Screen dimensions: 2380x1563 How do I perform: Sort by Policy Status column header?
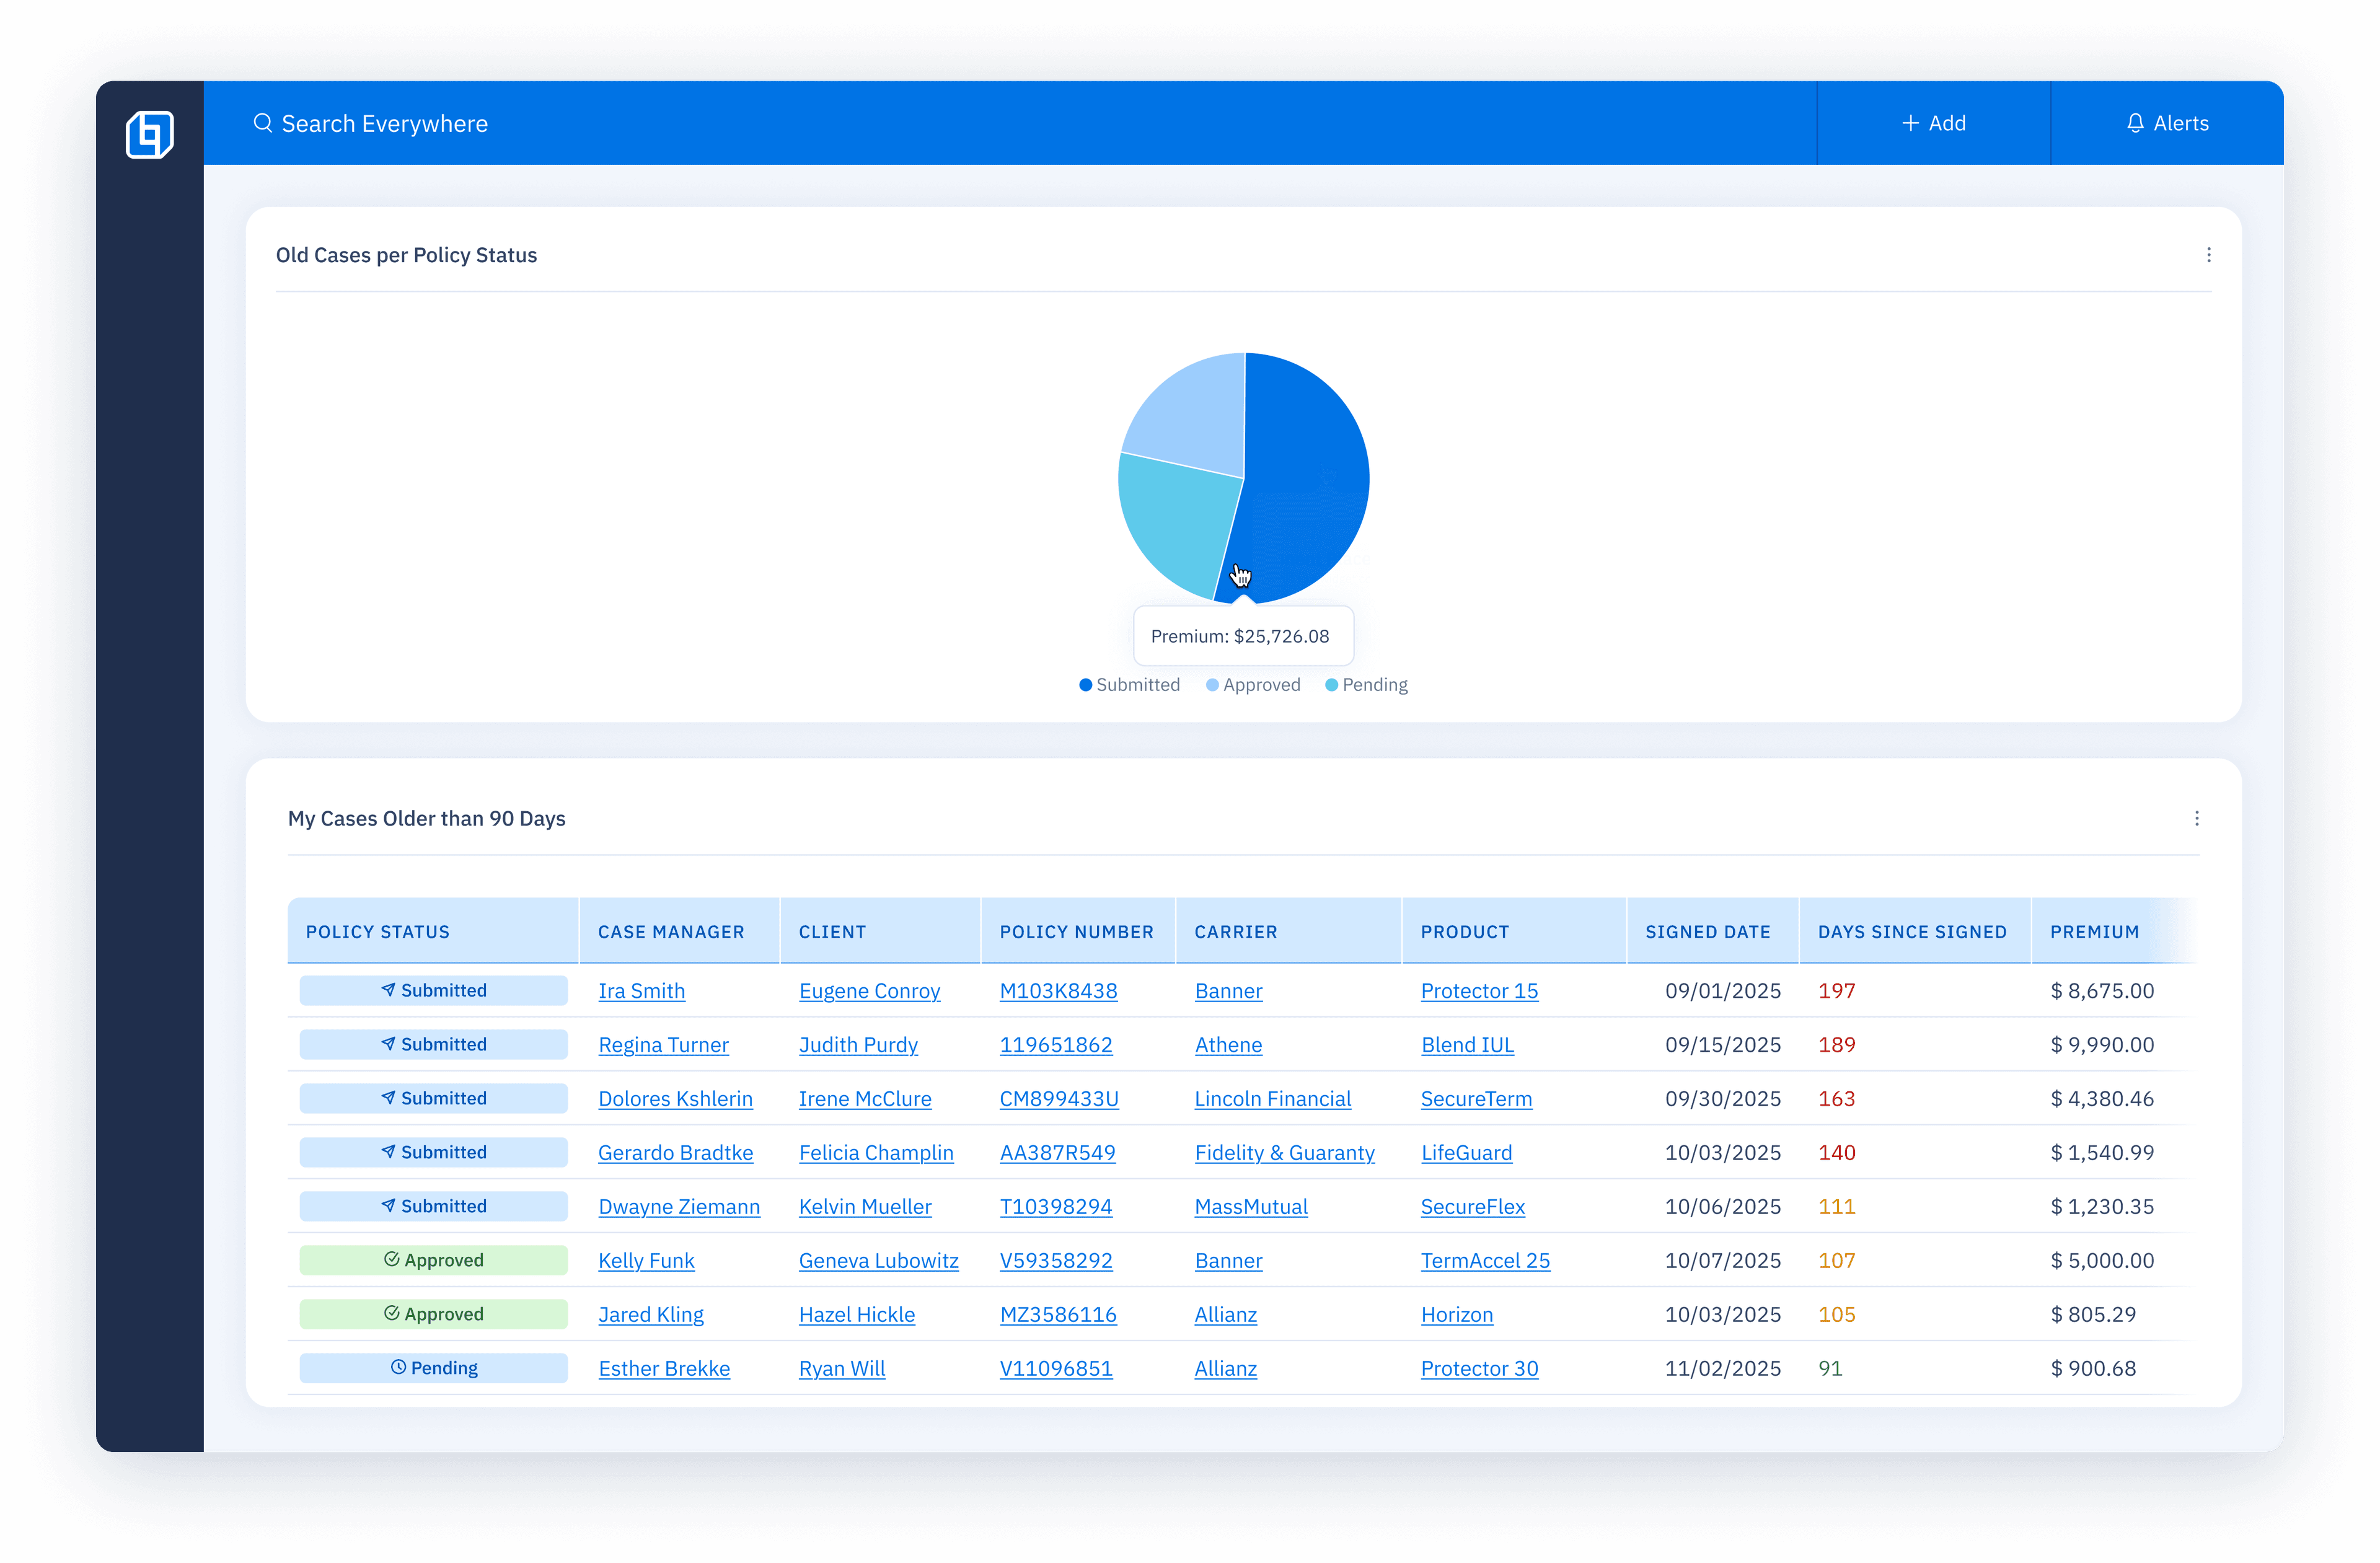378,932
